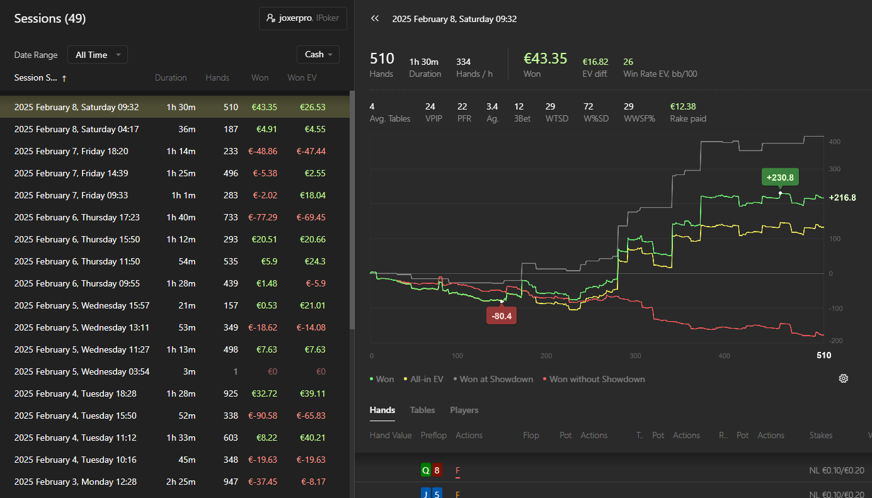
Task: Click the player icon beside joxerpro
Action: click(271, 19)
